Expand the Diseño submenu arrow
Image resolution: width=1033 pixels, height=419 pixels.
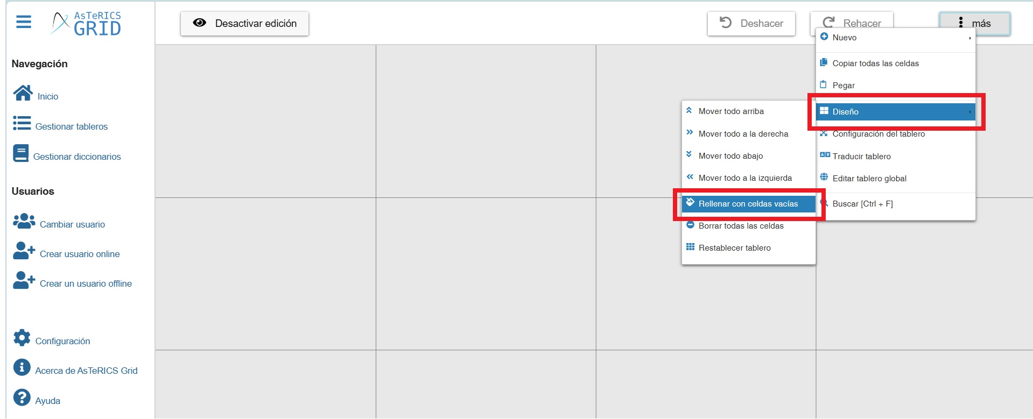click(x=970, y=112)
